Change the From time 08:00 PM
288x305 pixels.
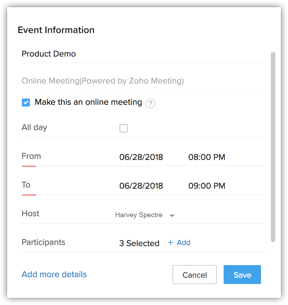(207, 157)
